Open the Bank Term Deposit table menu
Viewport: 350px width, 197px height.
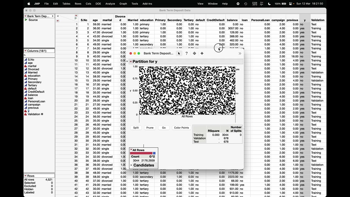[x=25, y=16]
